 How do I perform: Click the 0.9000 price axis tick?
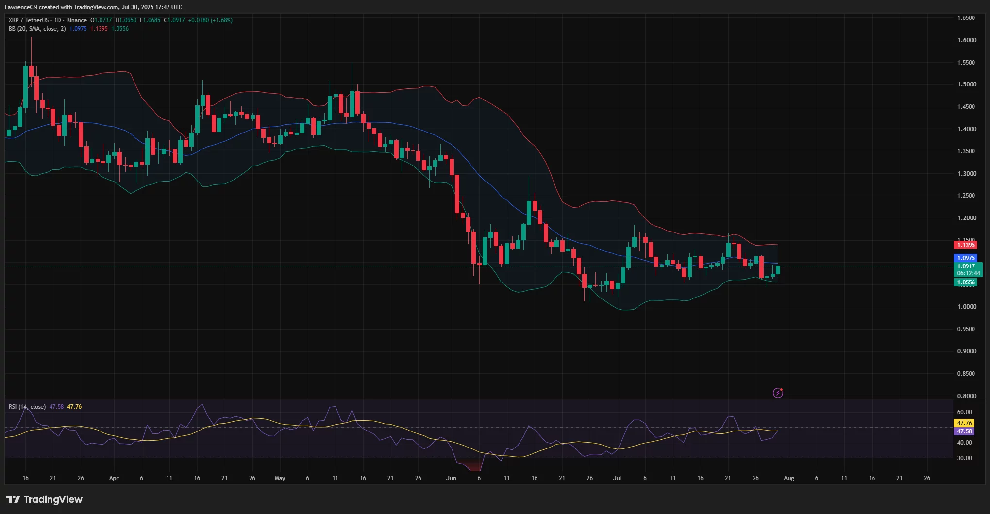click(966, 351)
